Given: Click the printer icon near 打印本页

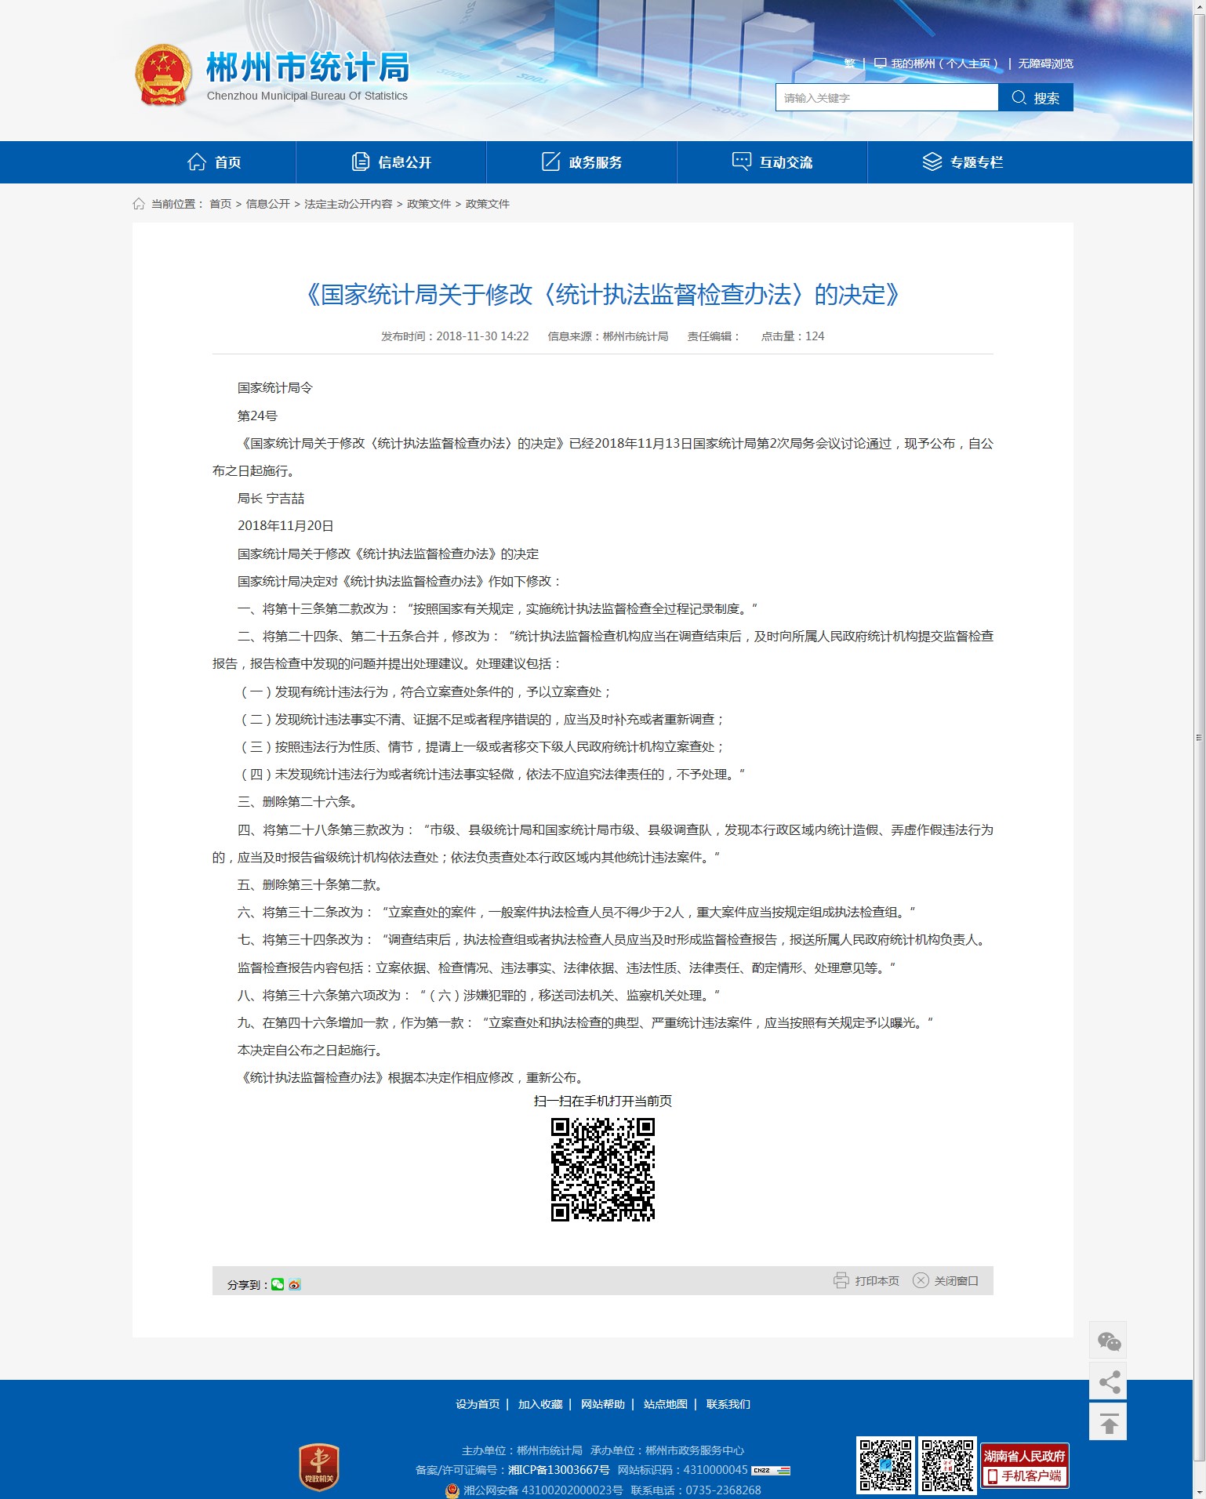Looking at the screenshot, I should coord(841,1280).
